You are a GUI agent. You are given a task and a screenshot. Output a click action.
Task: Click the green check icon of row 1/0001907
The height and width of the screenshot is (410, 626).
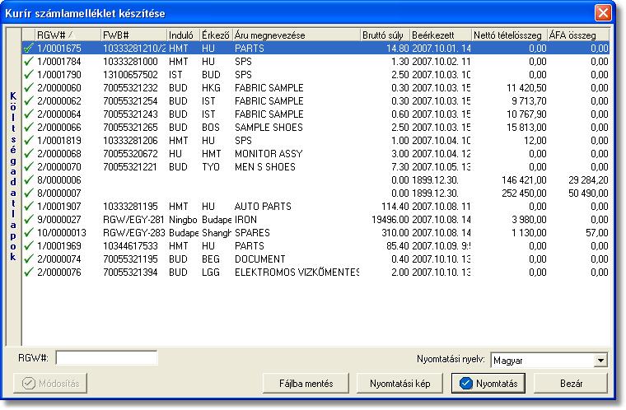tap(28, 207)
